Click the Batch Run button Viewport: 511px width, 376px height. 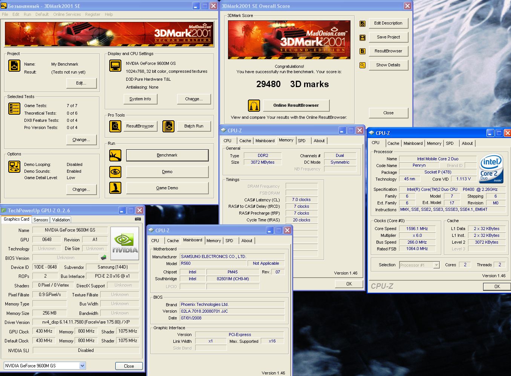(x=194, y=126)
